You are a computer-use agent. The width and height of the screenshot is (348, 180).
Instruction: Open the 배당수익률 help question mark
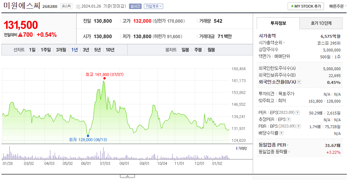(281, 133)
